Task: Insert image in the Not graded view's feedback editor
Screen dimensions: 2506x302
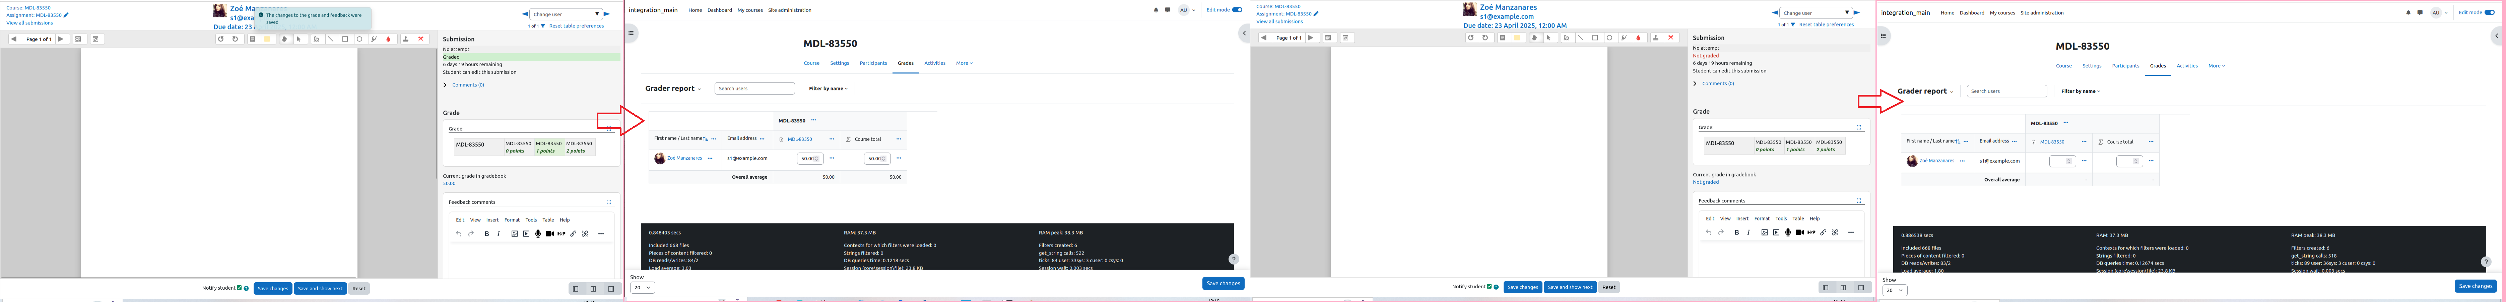Action: click(x=1765, y=232)
